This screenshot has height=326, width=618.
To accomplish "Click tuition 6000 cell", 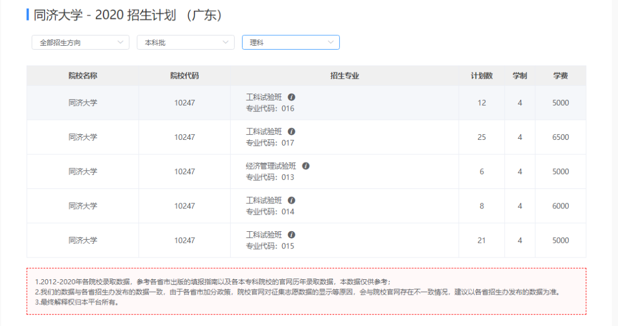I will click(560, 206).
